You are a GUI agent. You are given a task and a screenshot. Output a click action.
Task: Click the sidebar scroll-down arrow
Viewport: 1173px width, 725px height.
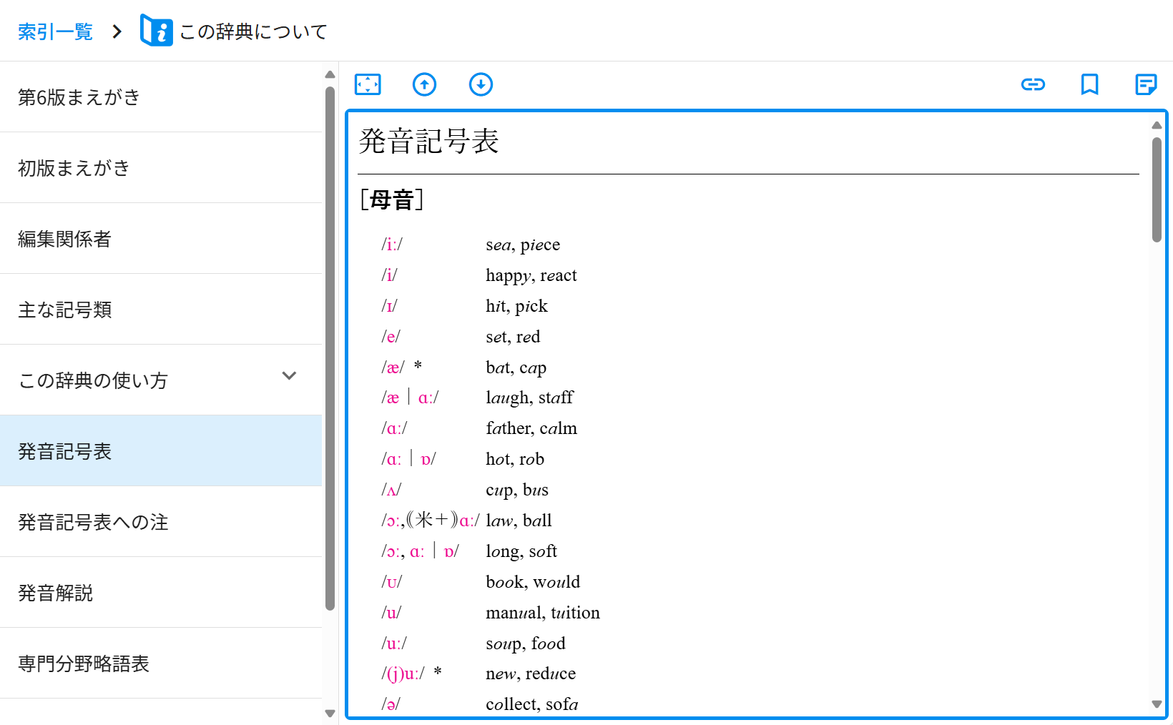point(330,713)
